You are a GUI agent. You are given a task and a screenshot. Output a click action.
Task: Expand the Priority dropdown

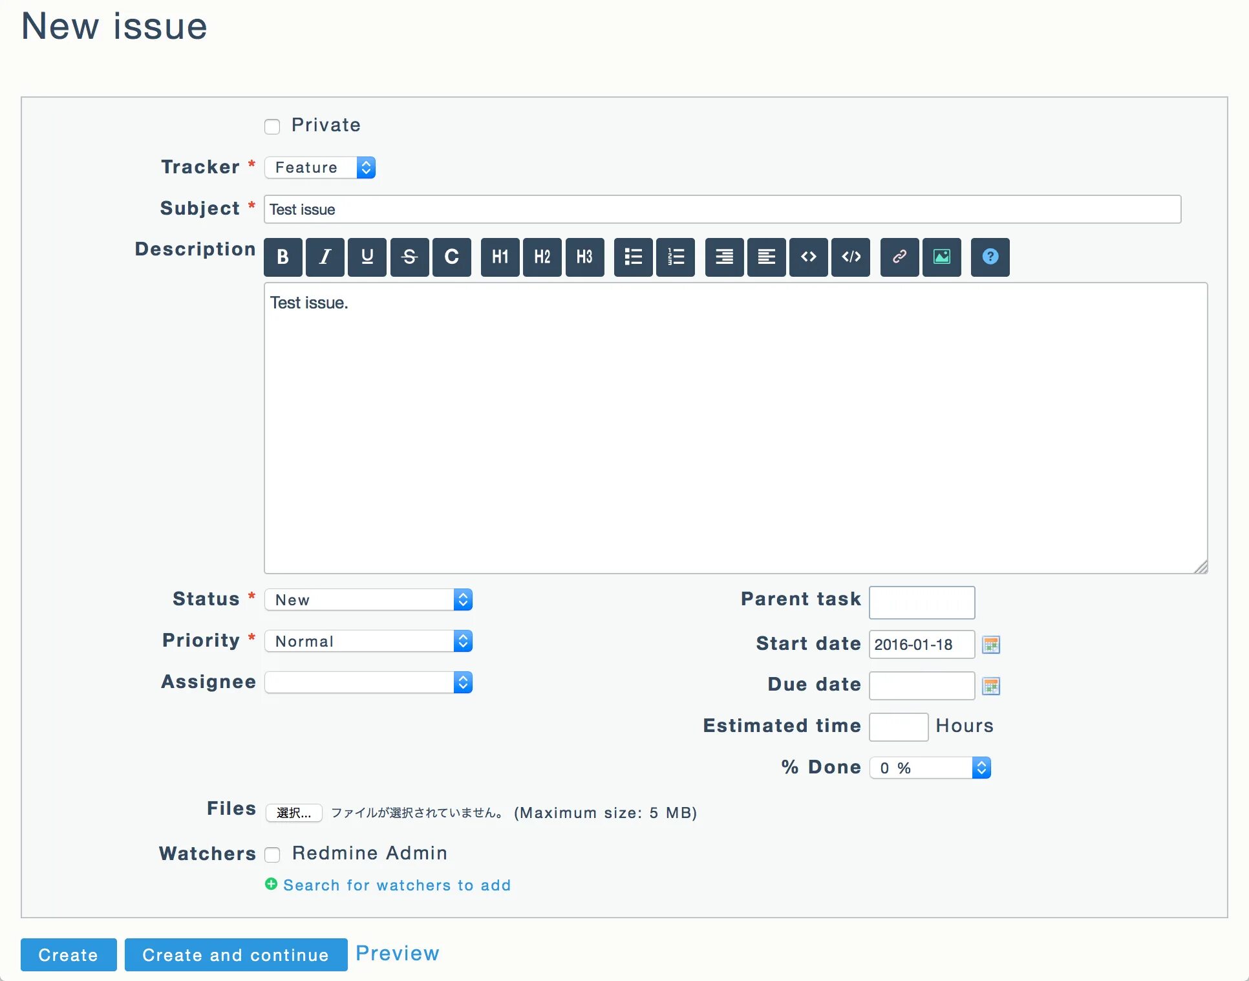tap(368, 641)
